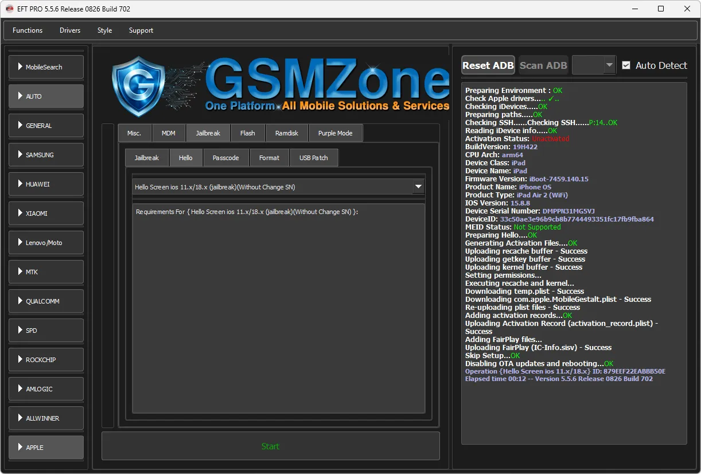Click the EFT PRO app icon in title bar
701x474 pixels.
tap(10, 9)
